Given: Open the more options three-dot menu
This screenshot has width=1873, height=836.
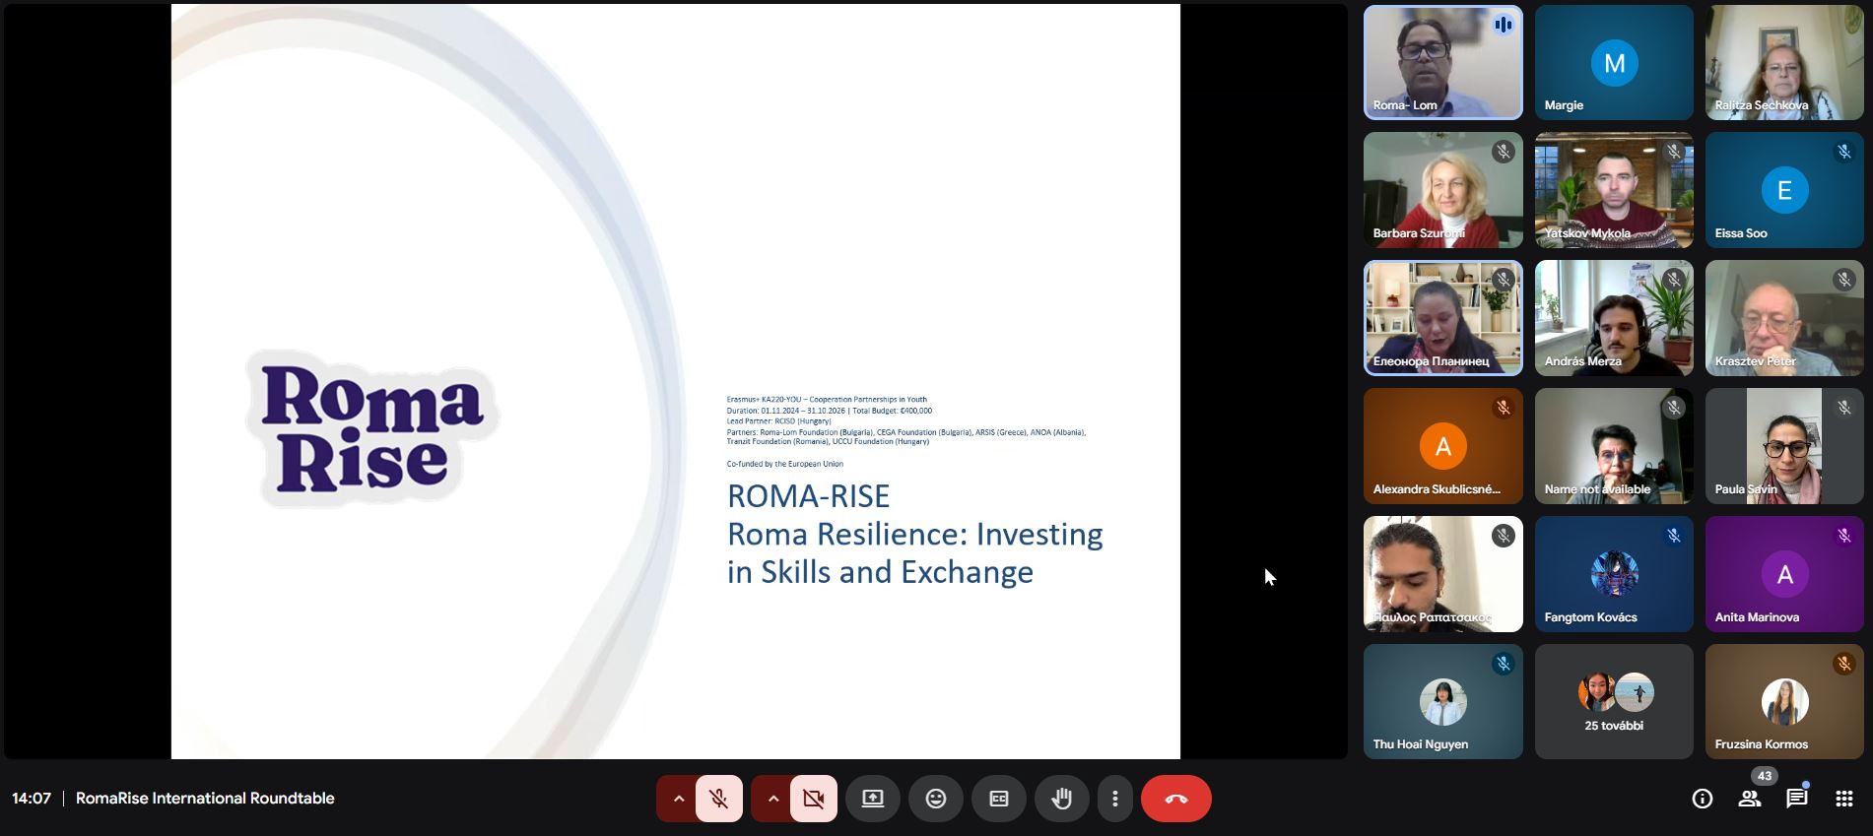Looking at the screenshot, I should point(1114,799).
